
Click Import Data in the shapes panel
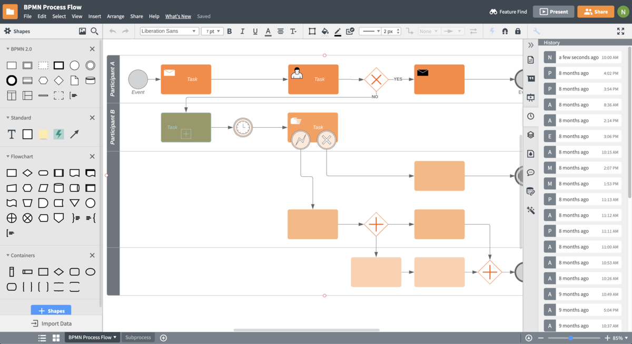pyautogui.click(x=51, y=323)
